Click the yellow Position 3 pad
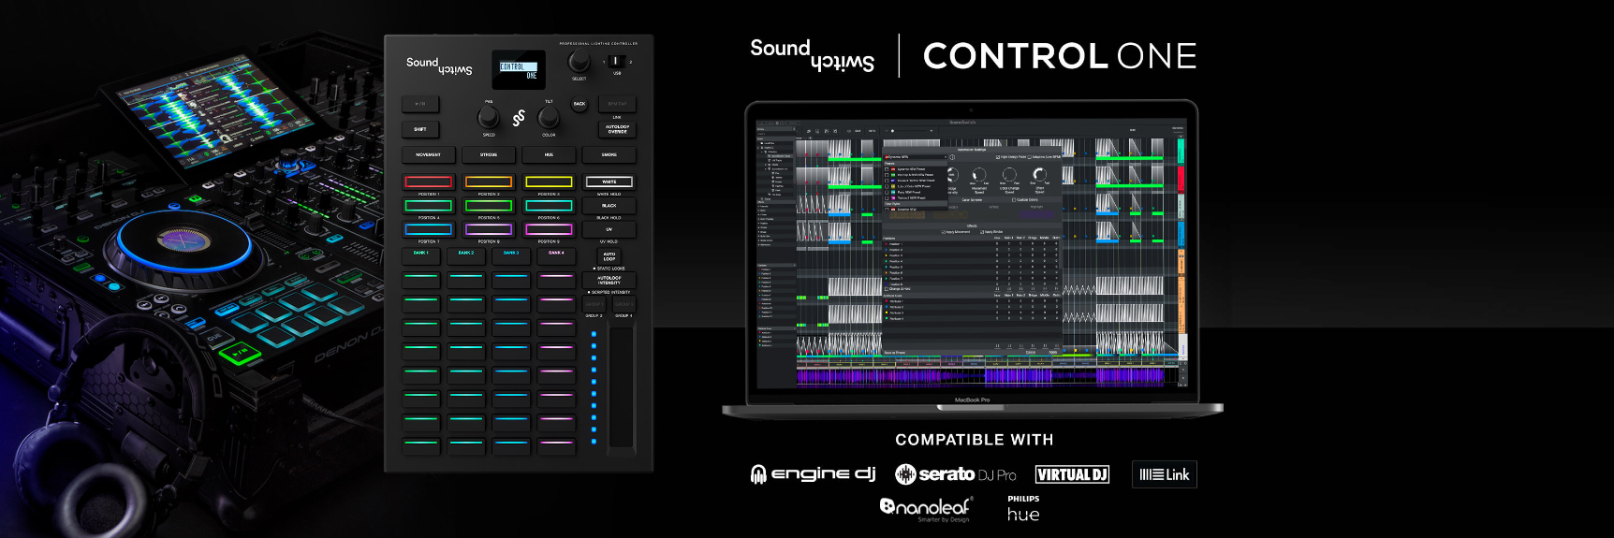This screenshot has width=1614, height=538. [549, 182]
